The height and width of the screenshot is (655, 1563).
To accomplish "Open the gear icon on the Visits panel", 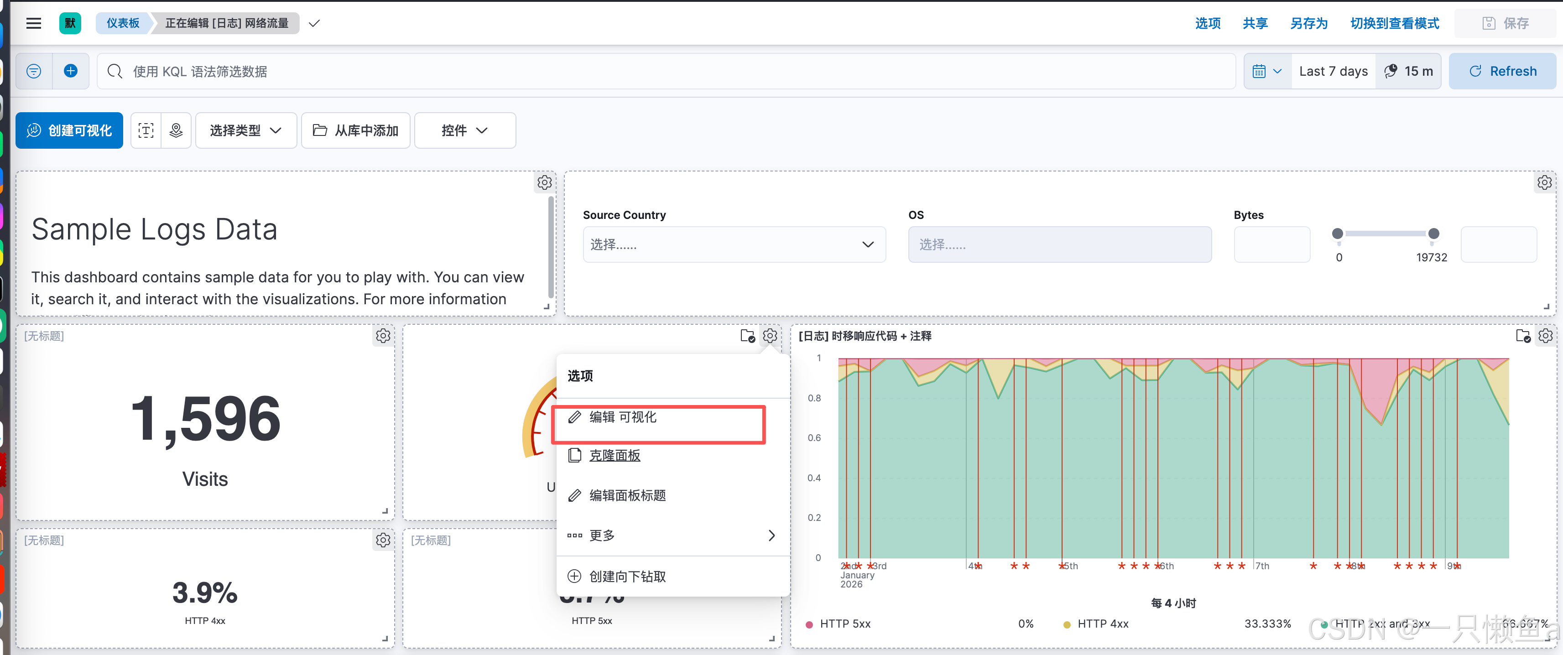I will (x=383, y=335).
